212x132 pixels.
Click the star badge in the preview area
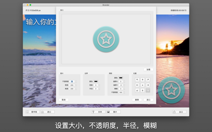[x=106, y=39]
